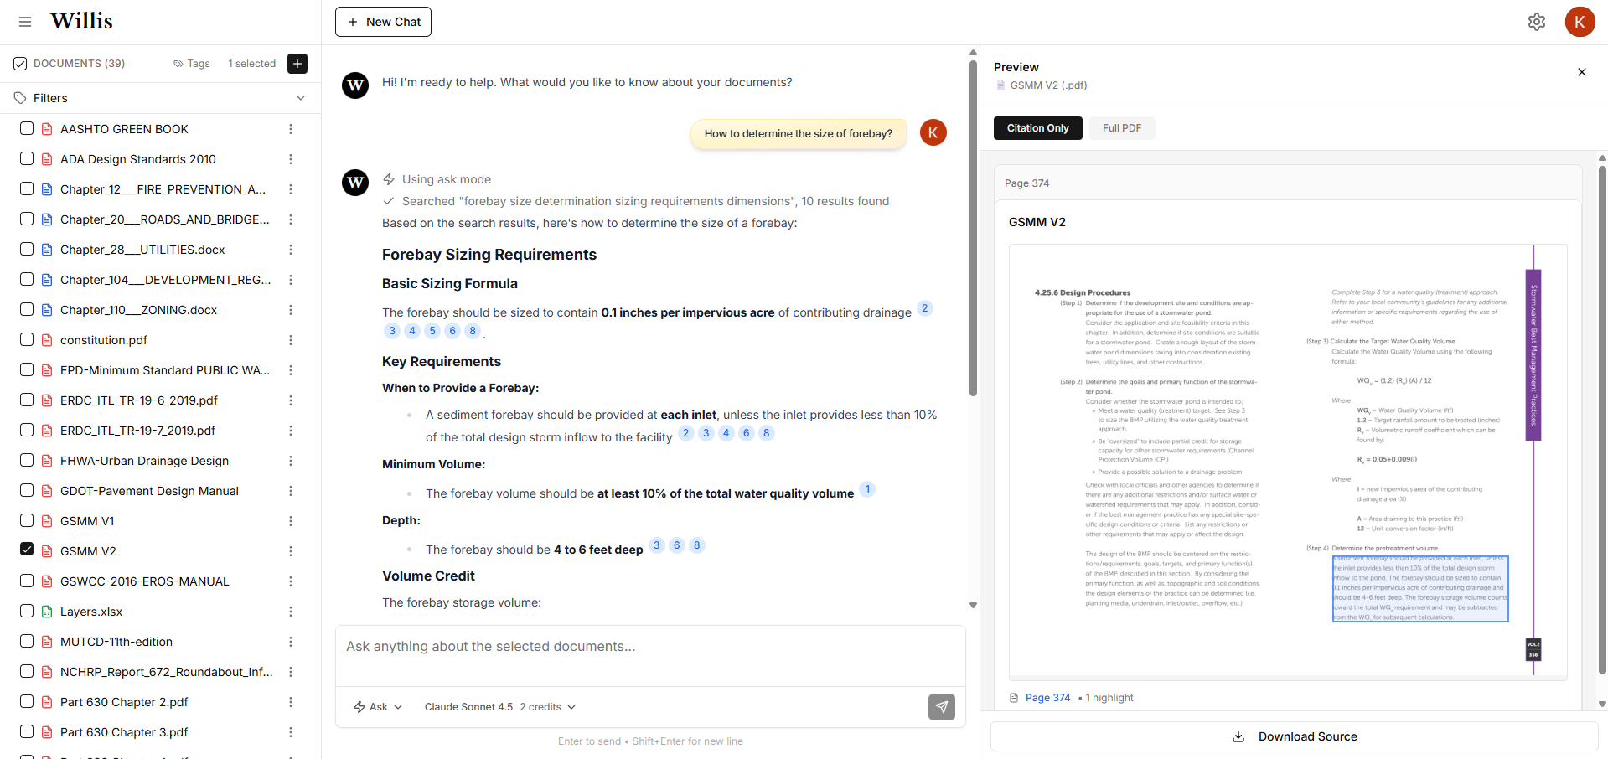The width and height of the screenshot is (1608, 759).
Task: Switch to the Full PDF tab
Action: [1121, 128]
